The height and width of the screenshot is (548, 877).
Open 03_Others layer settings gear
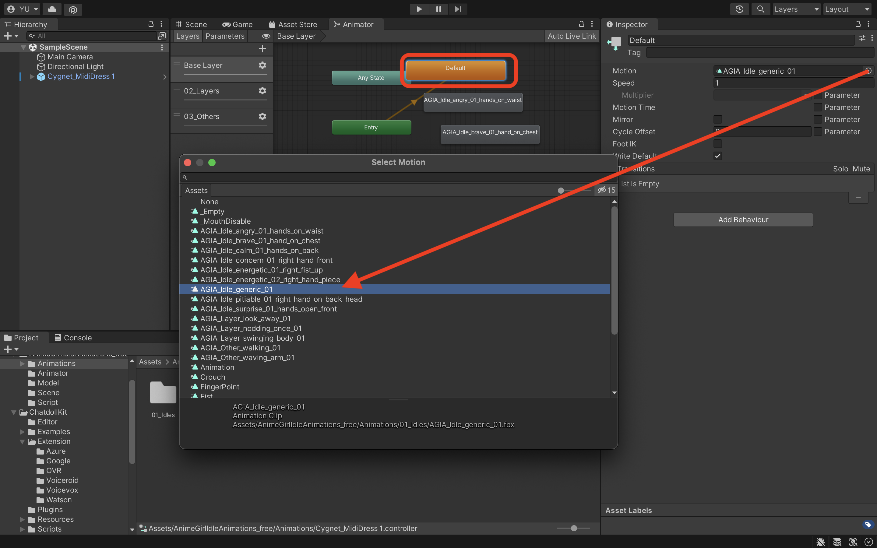262,116
